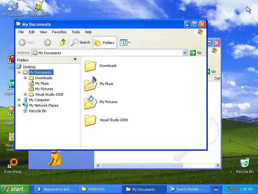258x194 pixels.
Task: Select Visual Studio 2008 folder icon in file pane
Action: click(90, 120)
